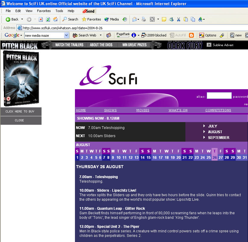The width and height of the screenshot is (248, 242).
Task: Open the Favorites menu
Action: coord(44,11)
